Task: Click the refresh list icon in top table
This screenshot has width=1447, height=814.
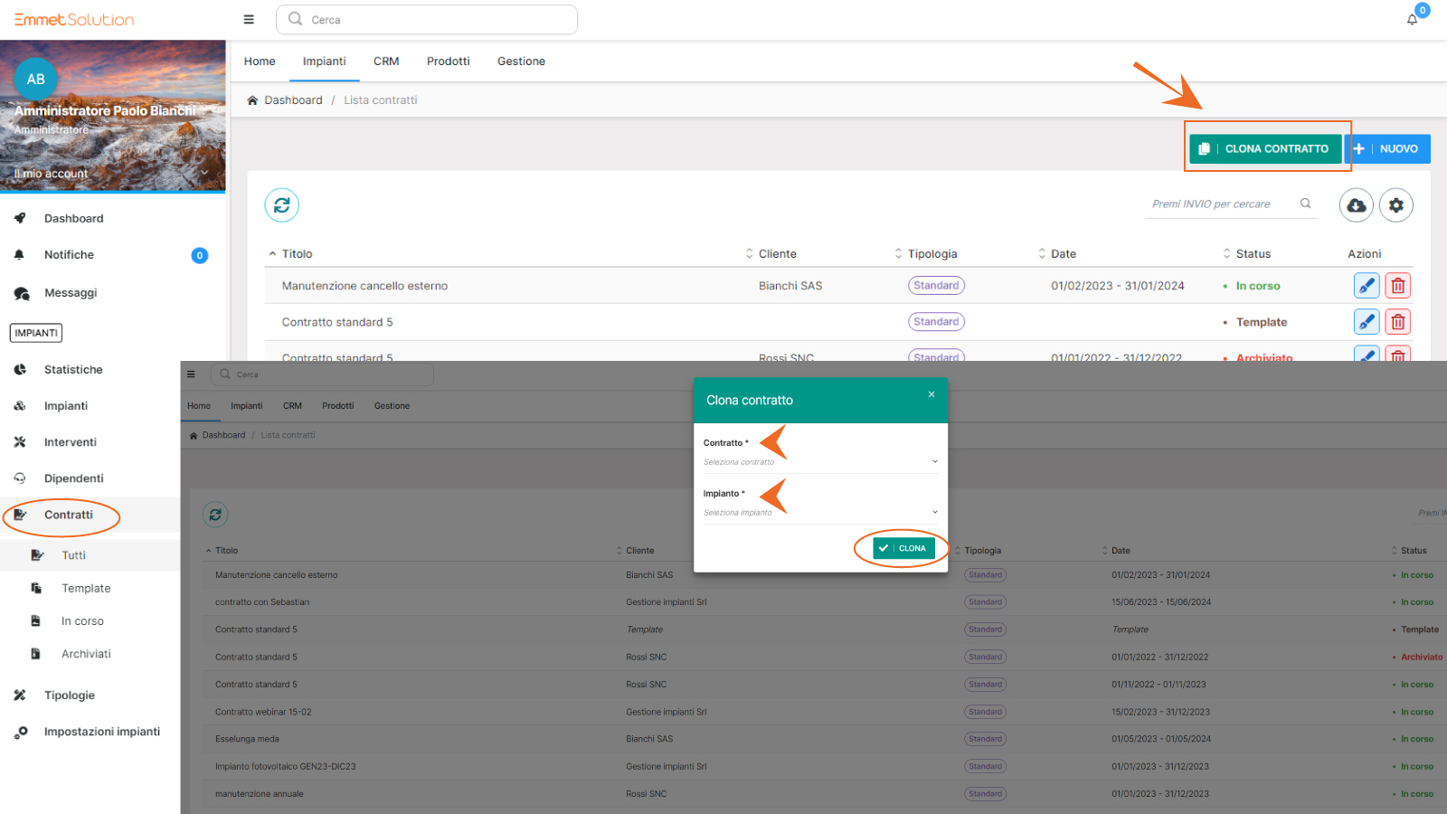Action: point(281,205)
